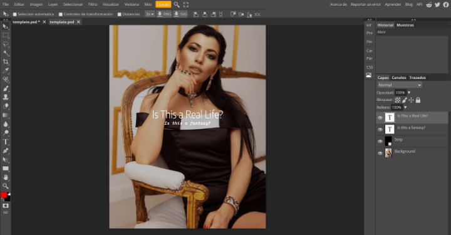
Task: Enable Distancias checkbox
Action: tap(120, 14)
